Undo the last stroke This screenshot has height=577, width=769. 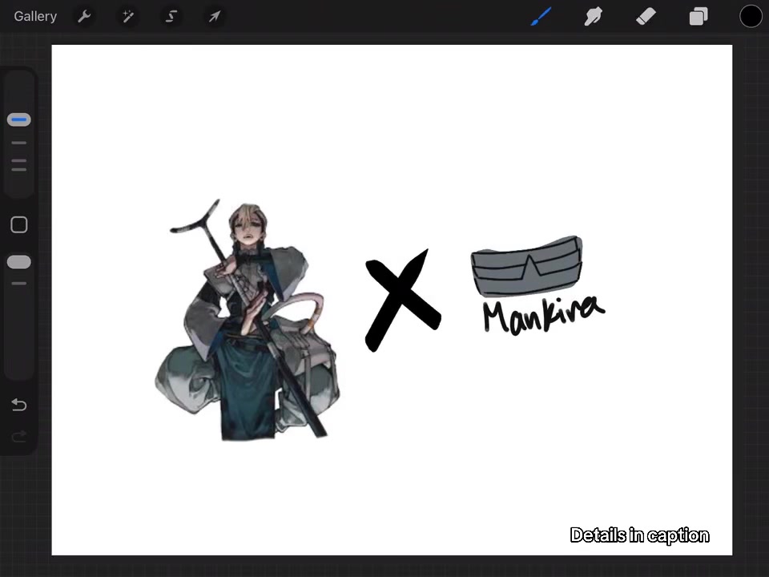19,405
